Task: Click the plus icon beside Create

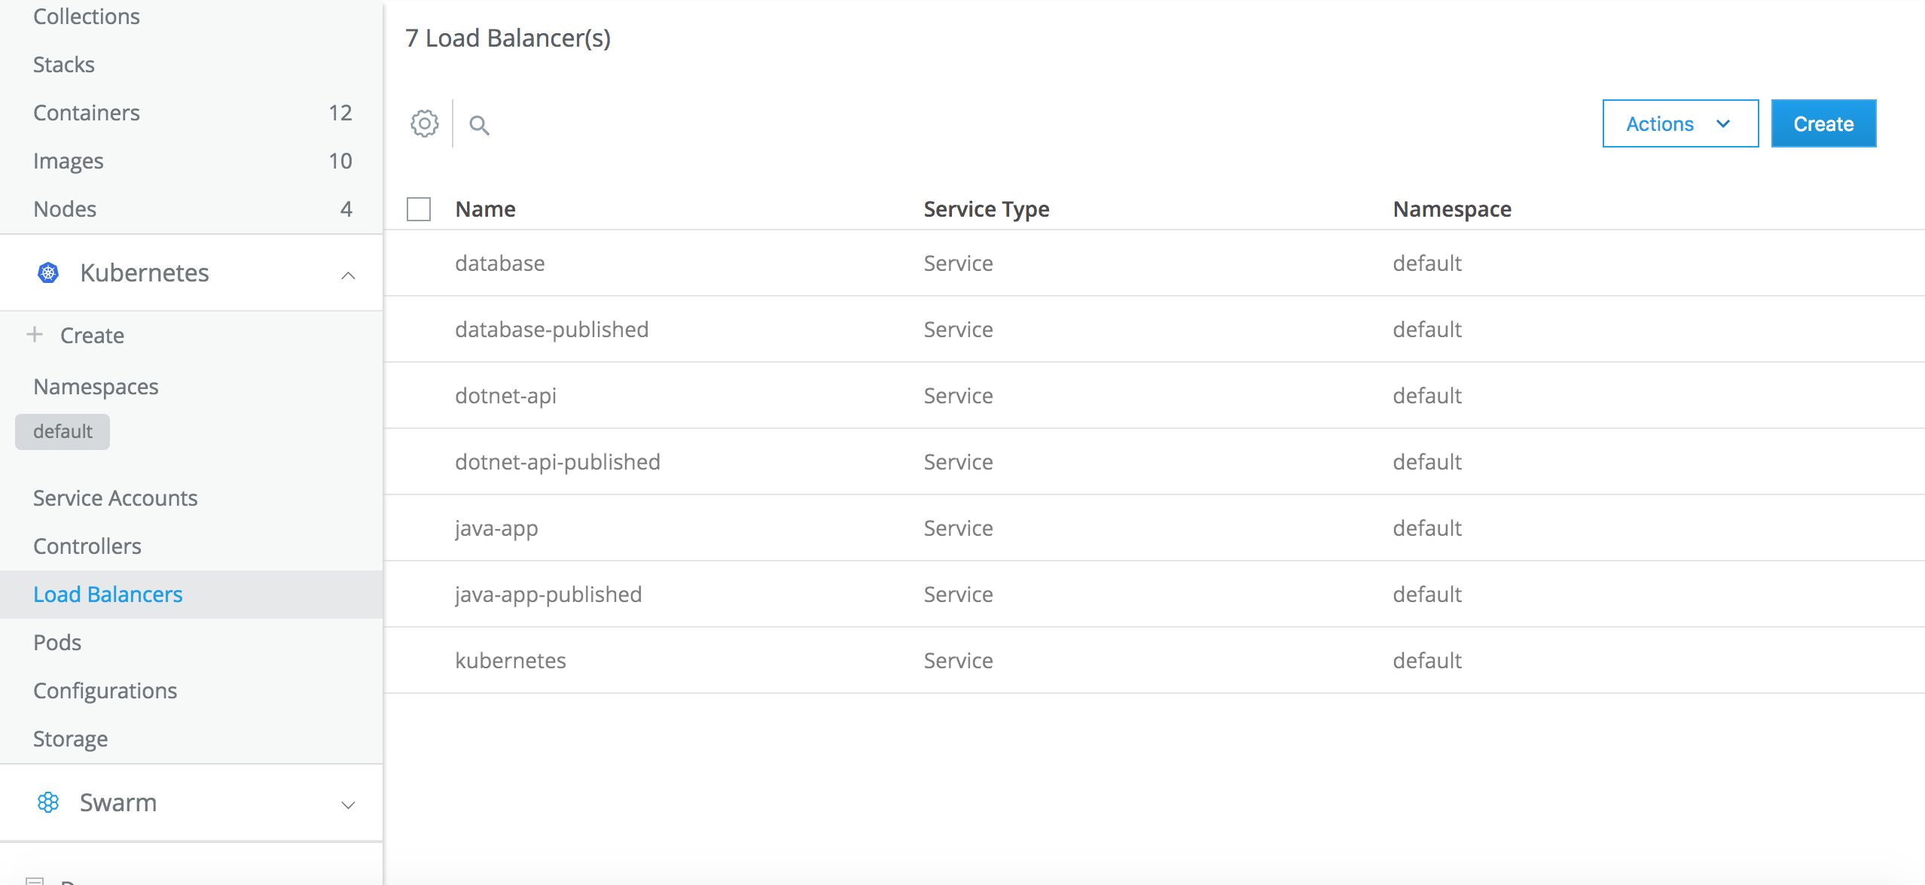Action: (x=35, y=335)
